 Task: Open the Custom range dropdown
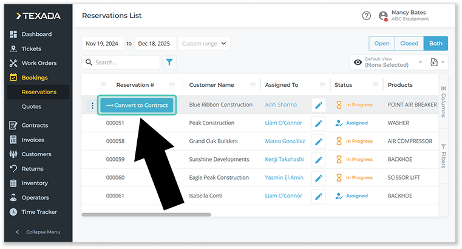tap(205, 44)
